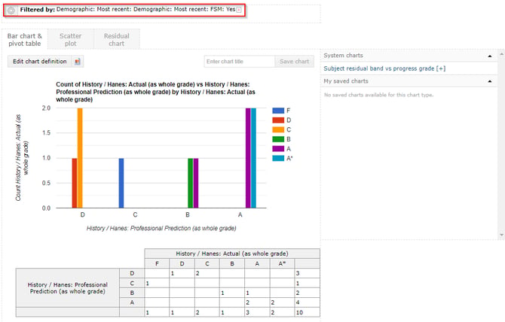Click the green bar in group B

click(x=191, y=183)
